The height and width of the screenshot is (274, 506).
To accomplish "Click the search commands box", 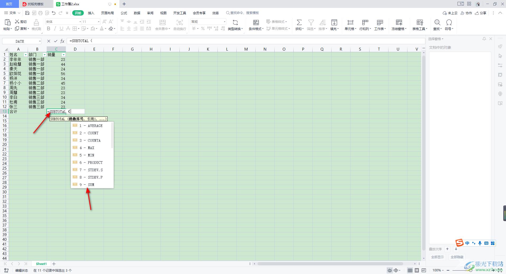I will tap(242, 13).
